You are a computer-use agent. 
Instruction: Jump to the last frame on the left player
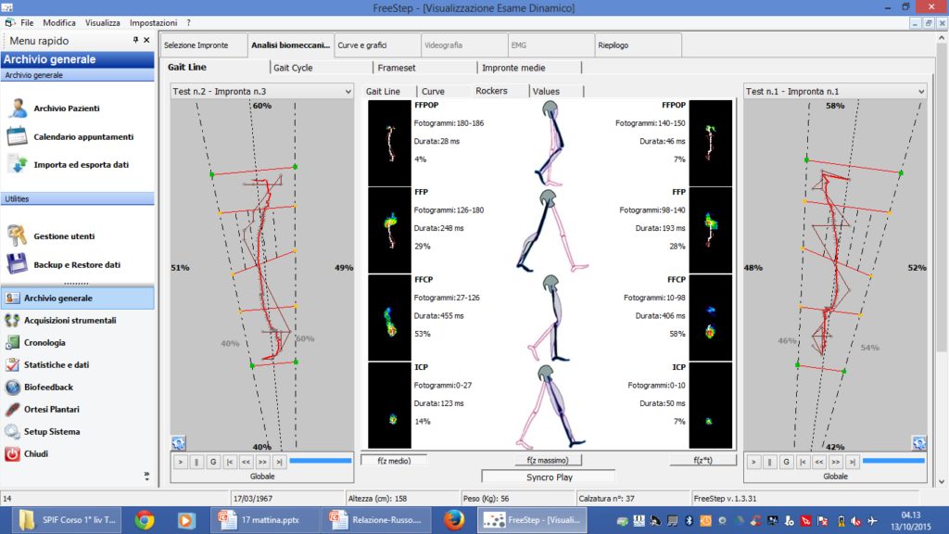[x=279, y=462]
